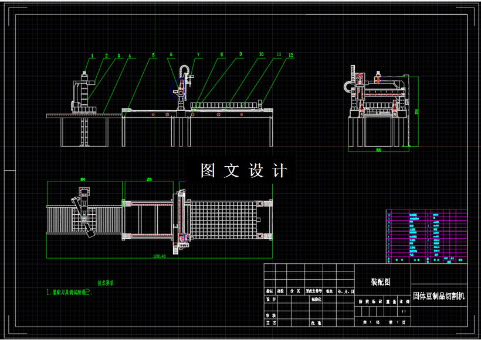The height and width of the screenshot is (340, 481).
Task: Select the note 1.装配刀具调试顺滑2.
Action: coord(69,292)
